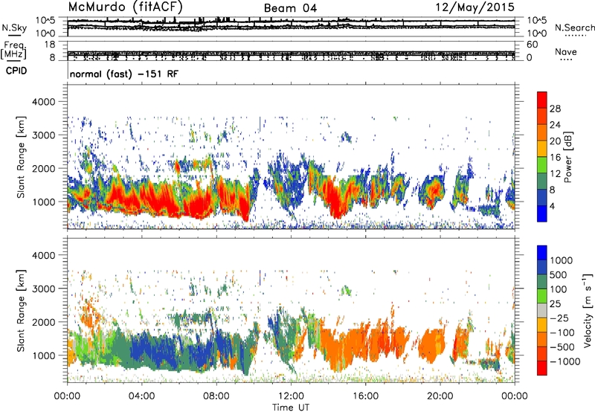595x412 pixels.
Task: Click the 24 tick on Power colorbar
Action: (555, 125)
